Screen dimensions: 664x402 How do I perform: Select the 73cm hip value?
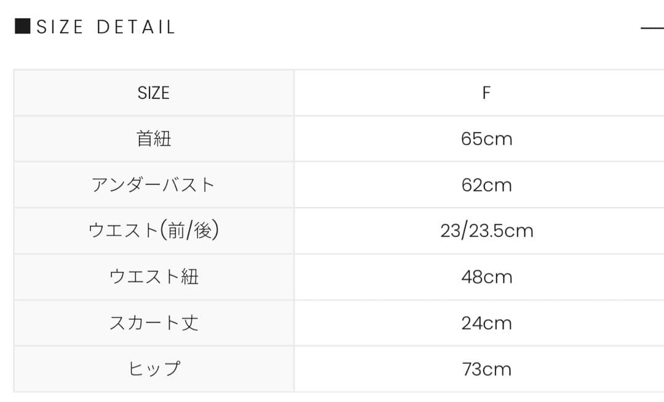click(486, 369)
